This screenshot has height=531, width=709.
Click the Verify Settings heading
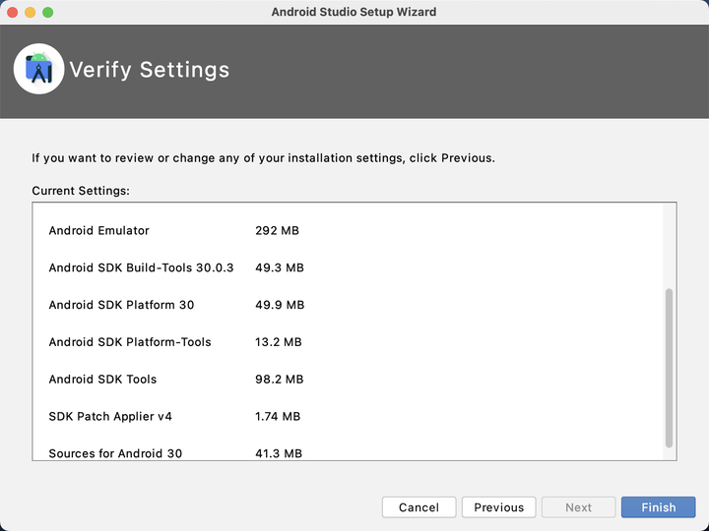coord(150,70)
